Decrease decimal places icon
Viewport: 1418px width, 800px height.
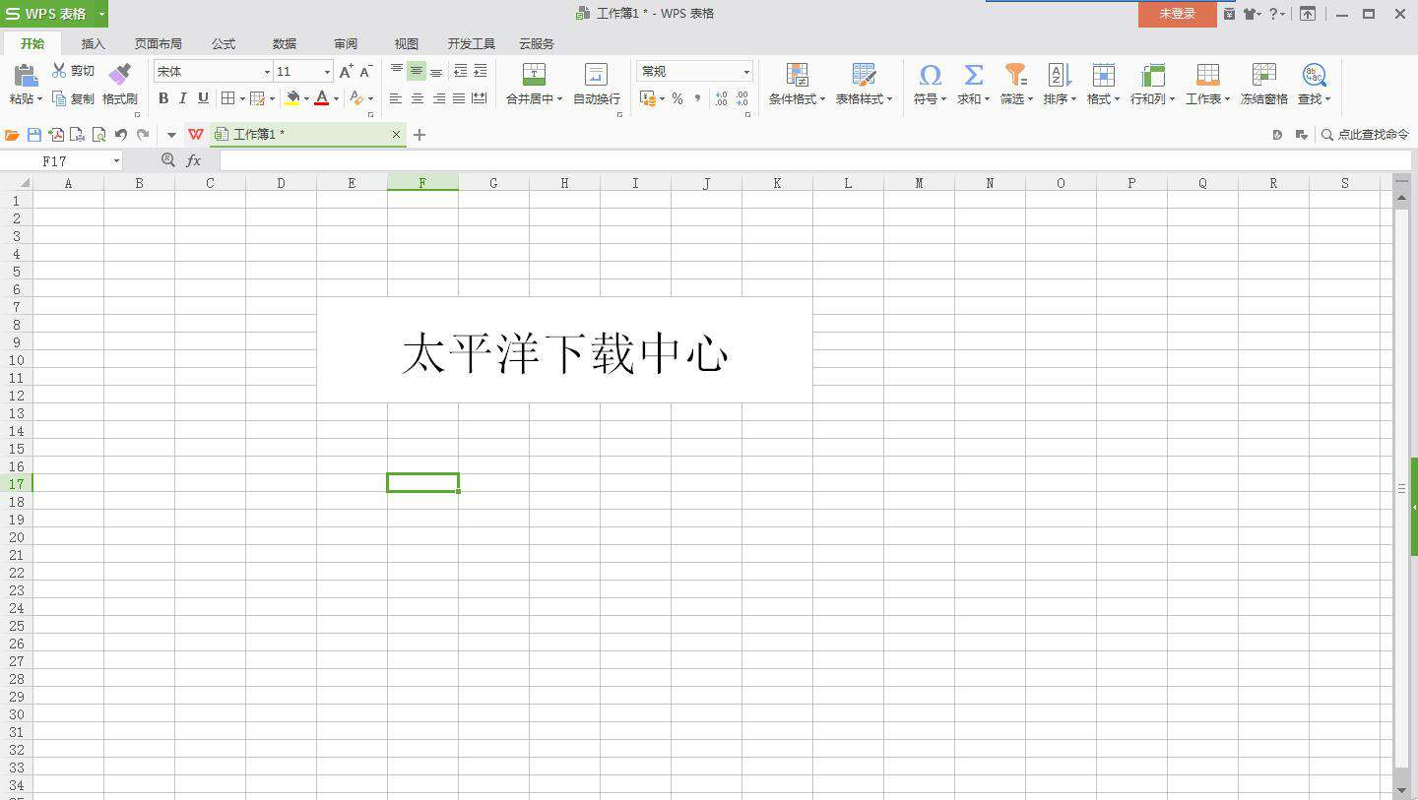[x=742, y=98]
